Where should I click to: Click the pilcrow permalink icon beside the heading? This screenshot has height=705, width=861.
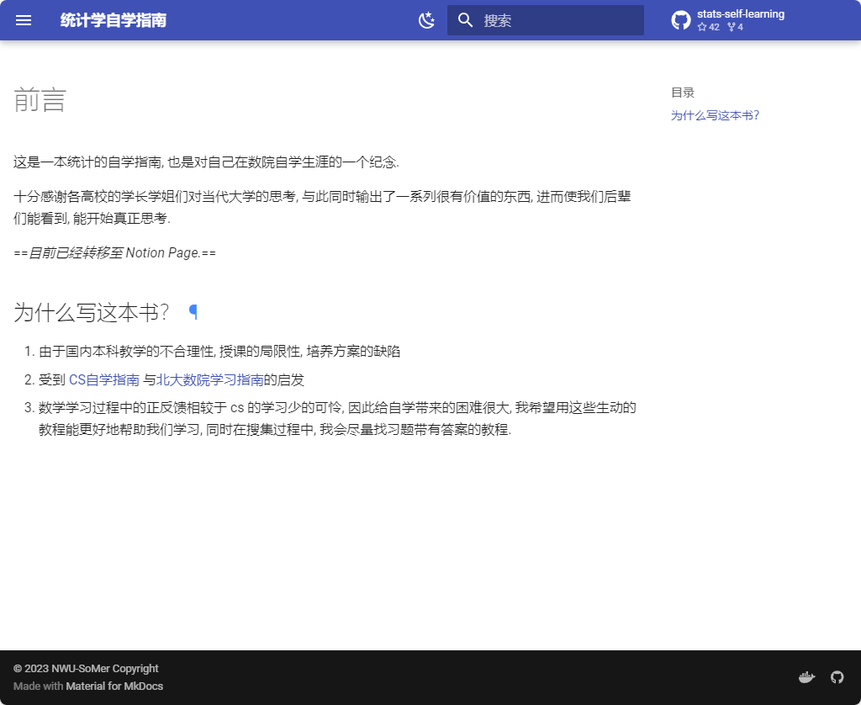coord(193,312)
